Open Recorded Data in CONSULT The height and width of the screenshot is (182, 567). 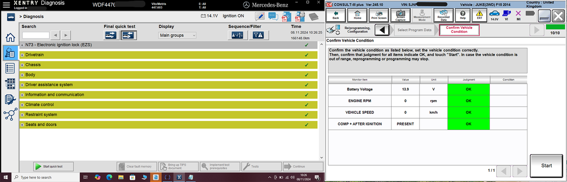[443, 15]
